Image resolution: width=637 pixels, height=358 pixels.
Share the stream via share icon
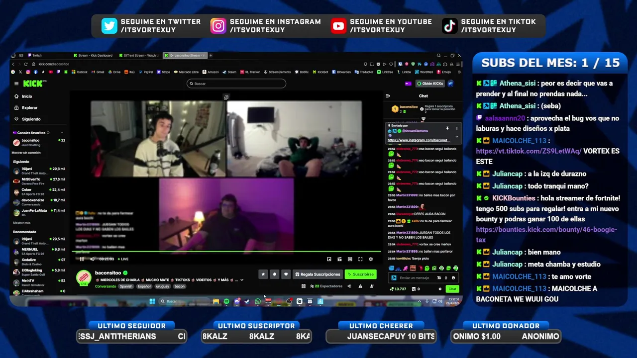[349, 286]
